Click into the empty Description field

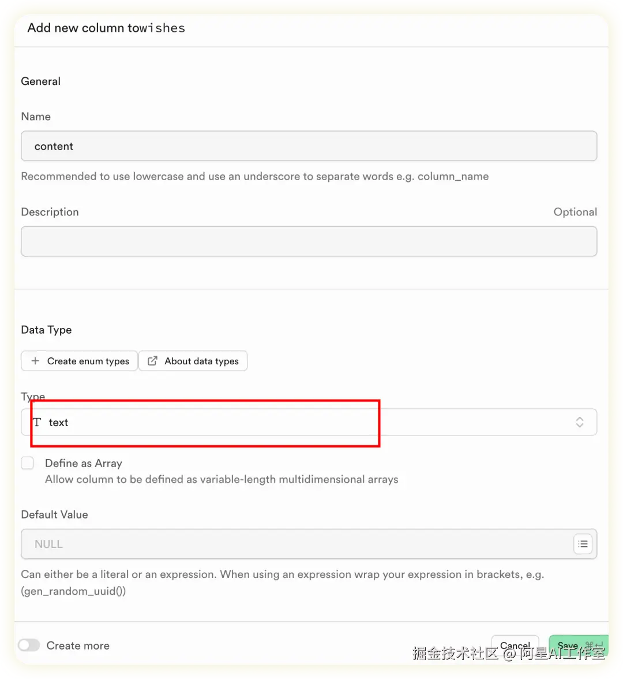(309, 241)
